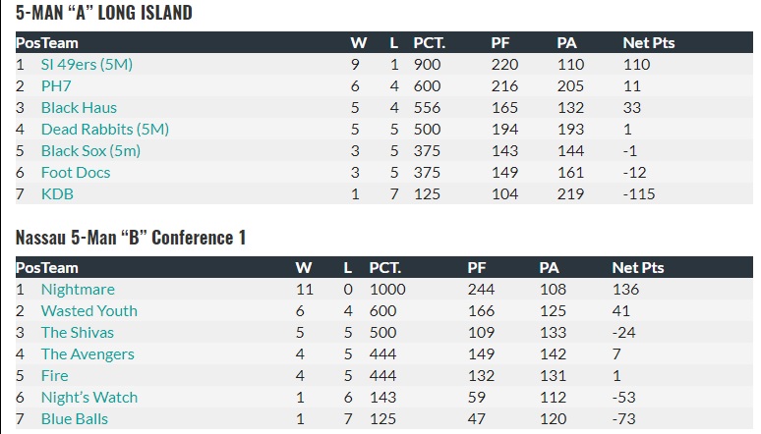Click the Nassau 5-Man "B" Conference 1 heading
Image resolution: width=761 pixels, height=434 pixels.
tap(131, 237)
